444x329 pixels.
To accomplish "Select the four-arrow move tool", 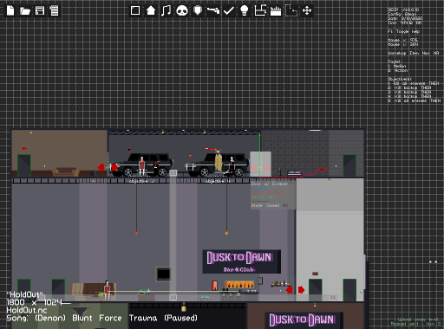I will [x=307, y=10].
